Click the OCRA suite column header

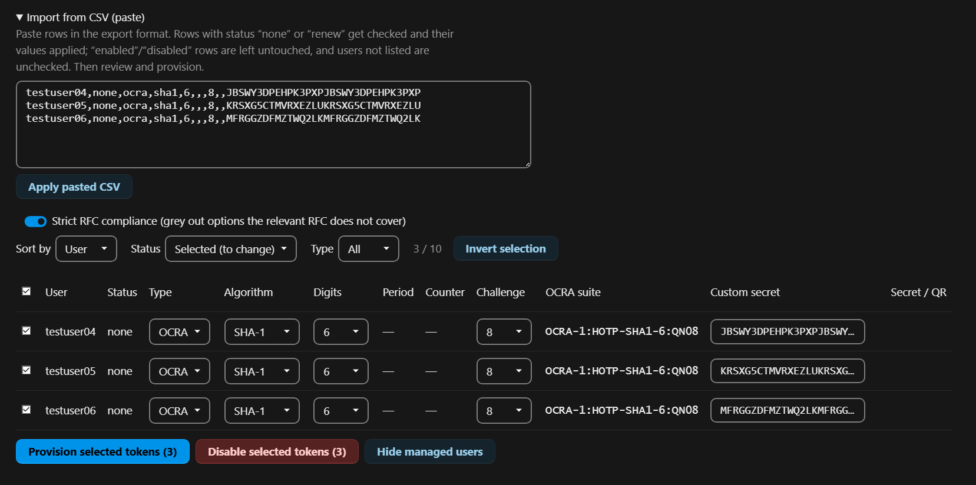pyautogui.click(x=573, y=293)
